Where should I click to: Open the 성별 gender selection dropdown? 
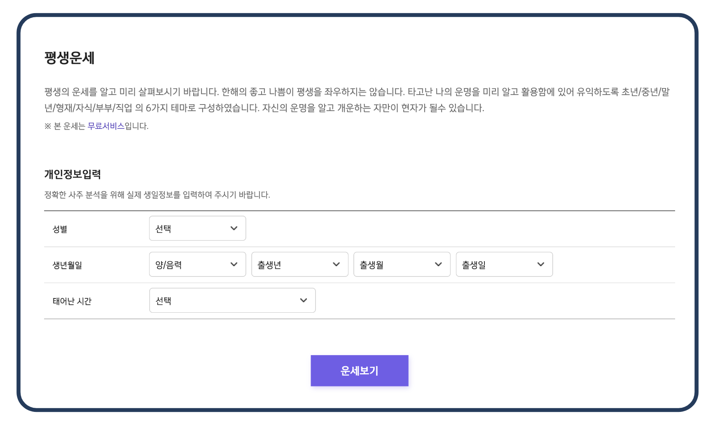click(x=197, y=228)
